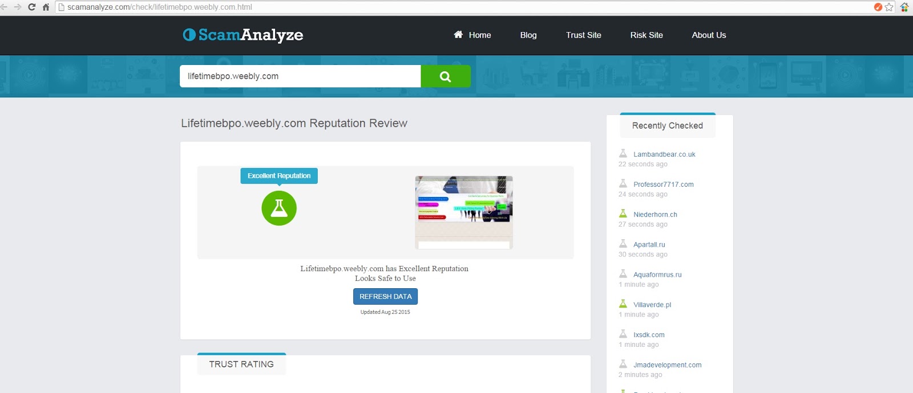Go to browser home page icon

tap(46, 7)
